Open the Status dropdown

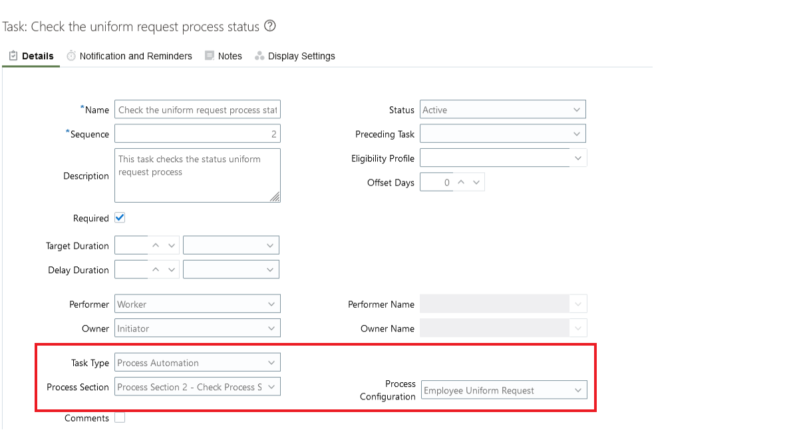576,110
